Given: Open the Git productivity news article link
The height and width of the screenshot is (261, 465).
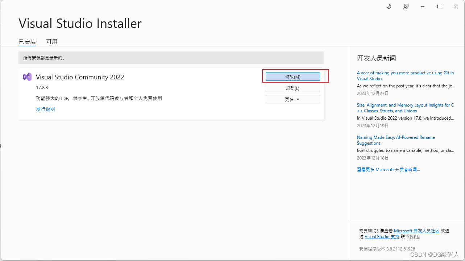Looking at the screenshot, I should point(405,76).
